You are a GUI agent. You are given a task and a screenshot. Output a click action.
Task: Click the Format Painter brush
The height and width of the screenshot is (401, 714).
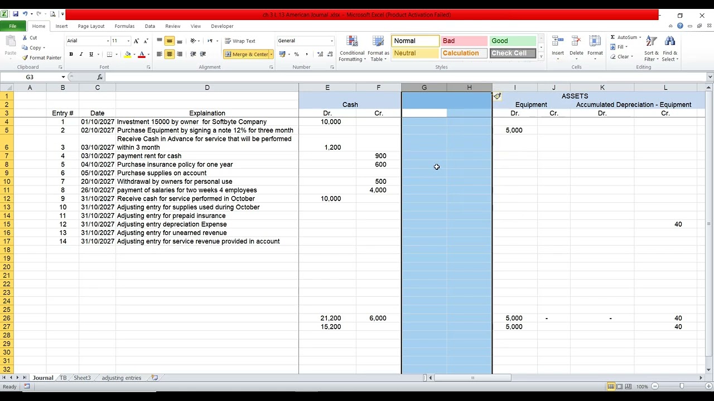click(25, 58)
